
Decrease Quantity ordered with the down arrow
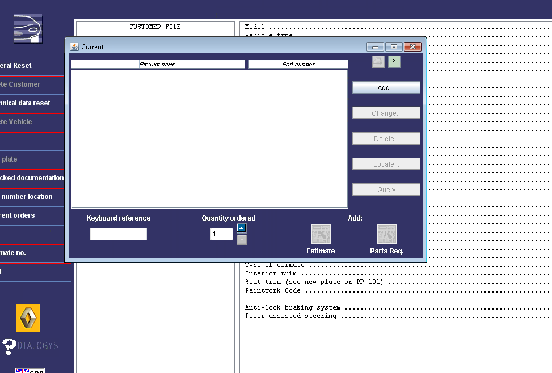pyautogui.click(x=242, y=240)
